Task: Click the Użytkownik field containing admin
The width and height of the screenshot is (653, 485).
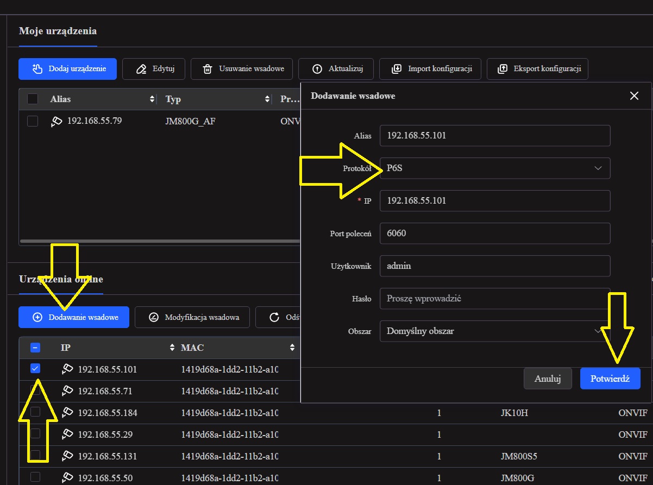Action: click(x=495, y=266)
